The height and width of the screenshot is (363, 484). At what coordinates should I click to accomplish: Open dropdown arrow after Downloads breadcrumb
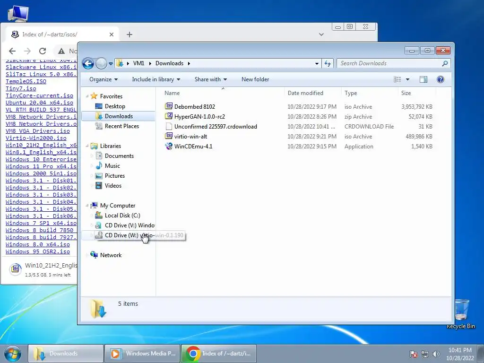tap(189, 64)
